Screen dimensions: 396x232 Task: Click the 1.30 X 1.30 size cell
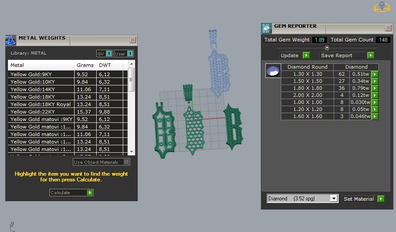[307, 74]
